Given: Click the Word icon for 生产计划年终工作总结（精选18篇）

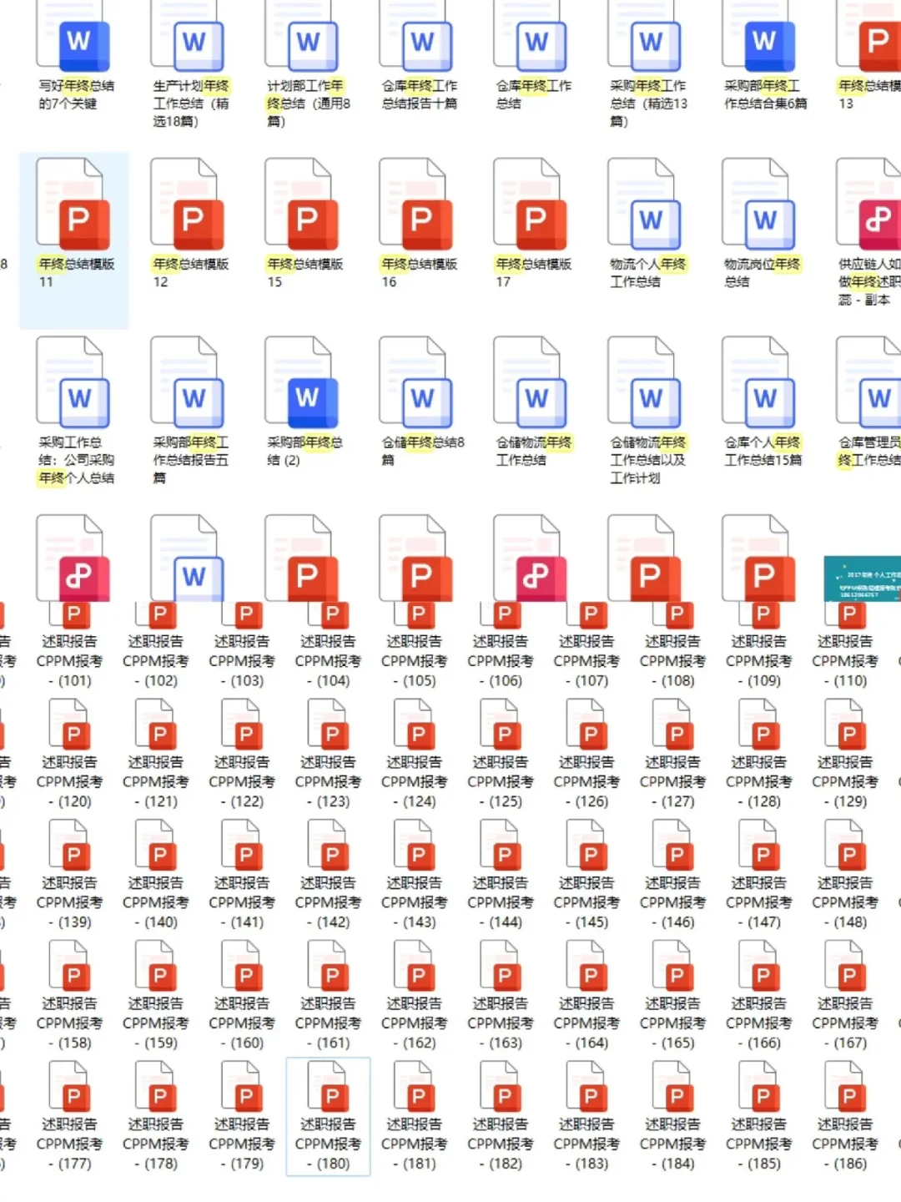Looking at the screenshot, I should coord(188,34).
